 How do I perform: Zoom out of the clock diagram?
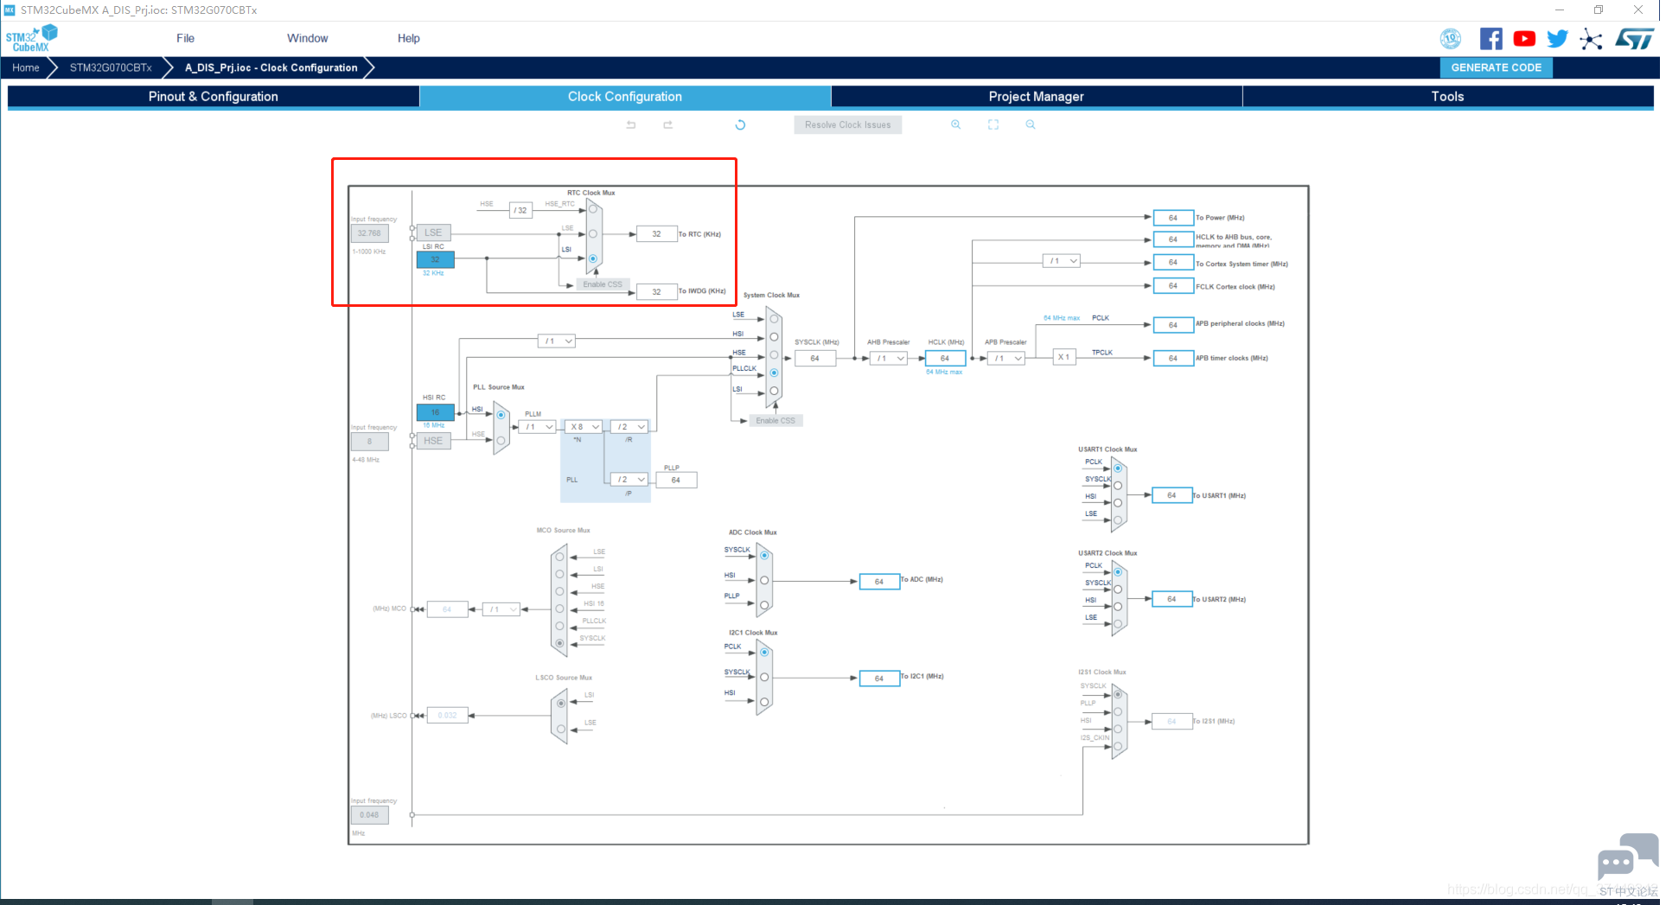pos(1031,124)
